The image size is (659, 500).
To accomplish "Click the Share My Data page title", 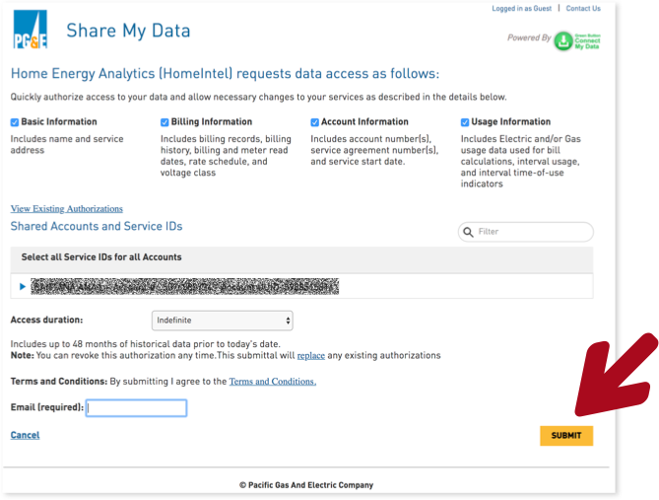I will click(128, 31).
